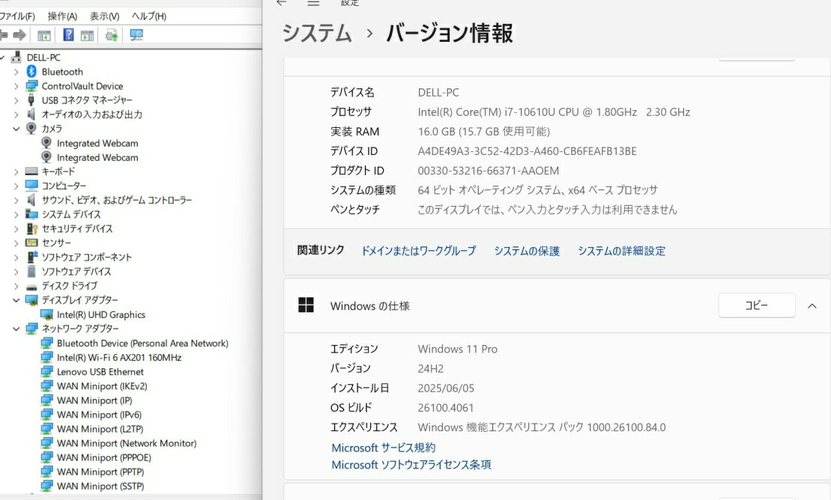831x500 pixels.
Task: Select Intel(R) UHD Graphics adapter
Action: [100, 315]
